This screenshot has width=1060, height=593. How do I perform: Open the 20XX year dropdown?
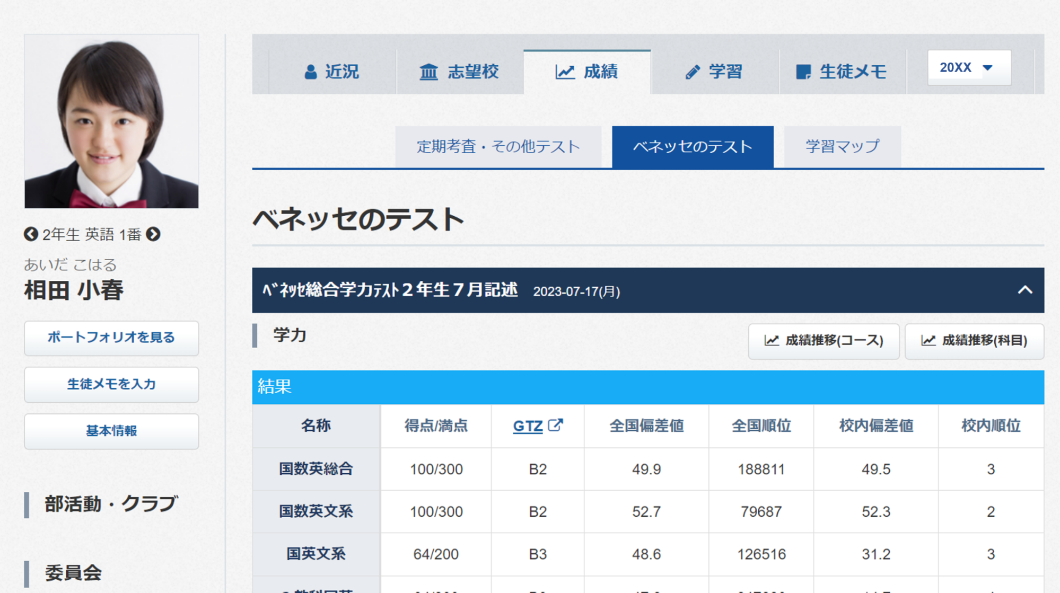click(969, 68)
